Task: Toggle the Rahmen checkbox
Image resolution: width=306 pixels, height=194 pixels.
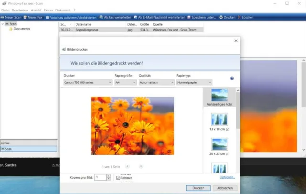Action: click(x=118, y=178)
